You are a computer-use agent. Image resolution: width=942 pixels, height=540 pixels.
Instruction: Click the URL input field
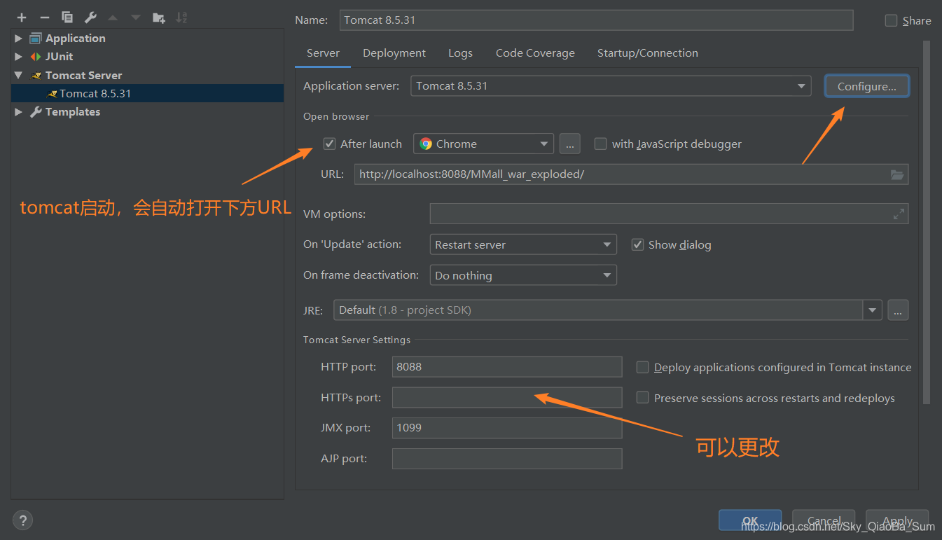coord(631,174)
